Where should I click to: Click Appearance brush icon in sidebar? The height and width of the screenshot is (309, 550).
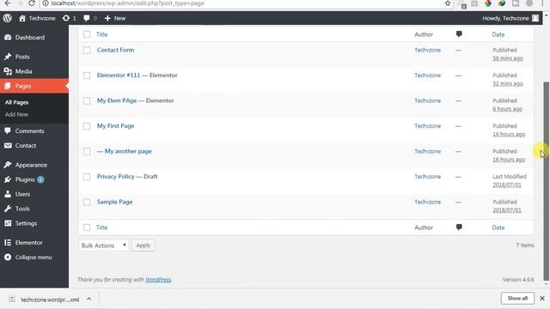(8, 165)
